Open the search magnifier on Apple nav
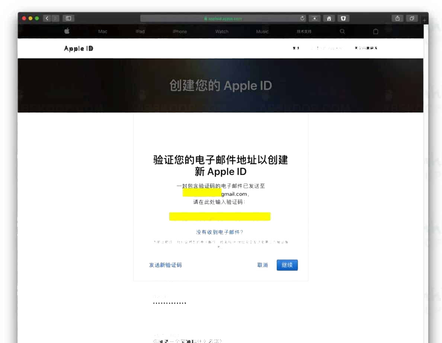442x343 pixels. (342, 31)
